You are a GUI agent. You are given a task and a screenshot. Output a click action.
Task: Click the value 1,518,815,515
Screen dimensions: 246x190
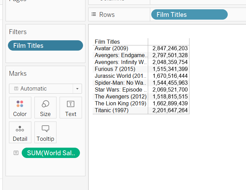pos(170,97)
